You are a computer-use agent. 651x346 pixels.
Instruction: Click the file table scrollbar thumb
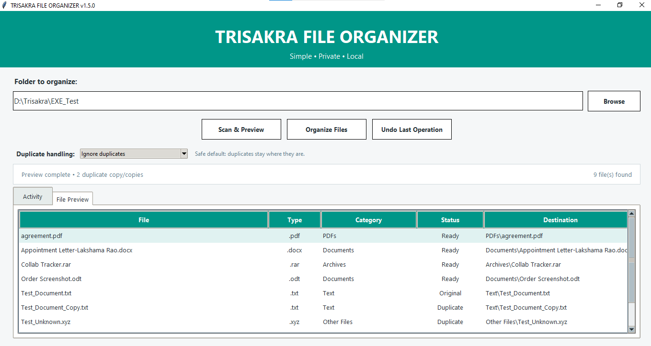coord(631,260)
